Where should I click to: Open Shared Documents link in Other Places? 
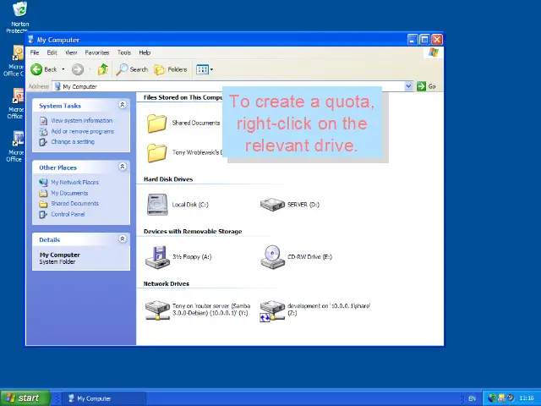click(x=75, y=203)
